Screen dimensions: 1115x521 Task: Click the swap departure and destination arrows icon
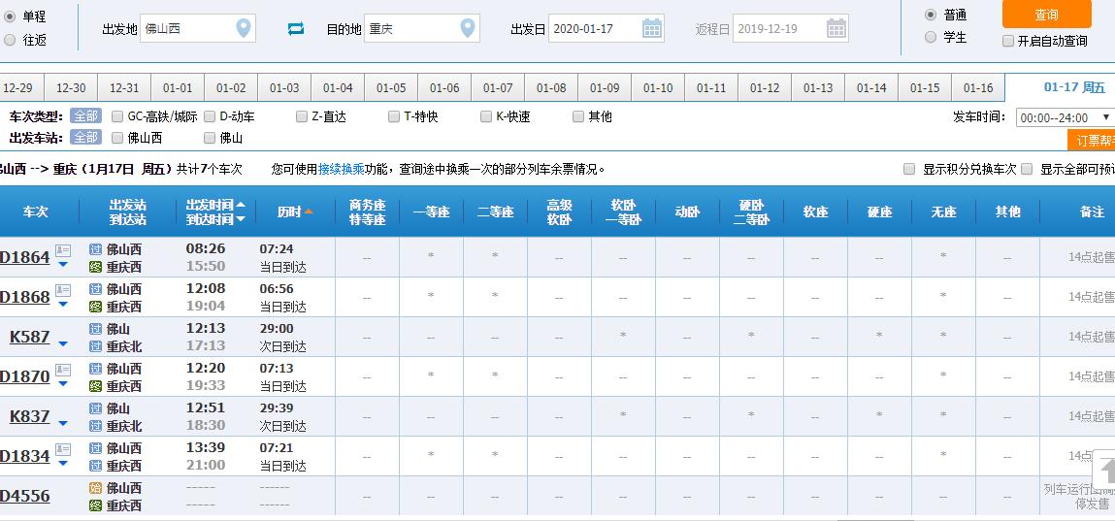click(296, 29)
